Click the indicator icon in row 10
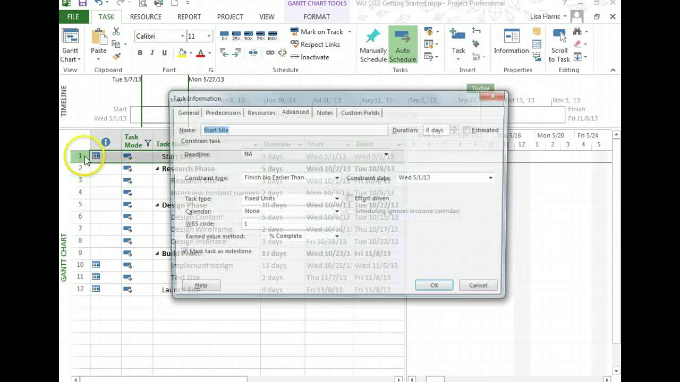 pos(96,264)
